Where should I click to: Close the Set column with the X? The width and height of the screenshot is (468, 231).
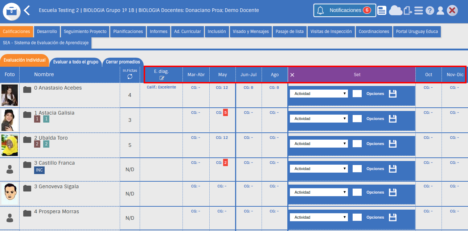pyautogui.click(x=292, y=75)
